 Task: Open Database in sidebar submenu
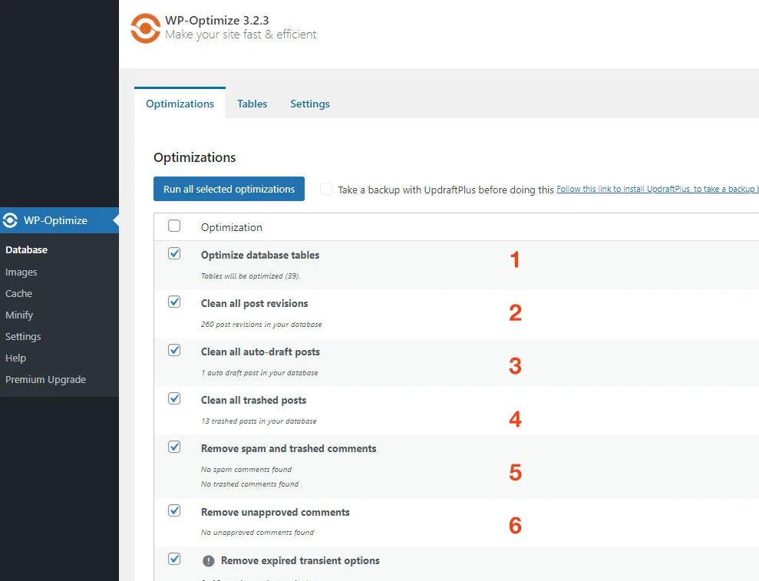[x=26, y=250]
